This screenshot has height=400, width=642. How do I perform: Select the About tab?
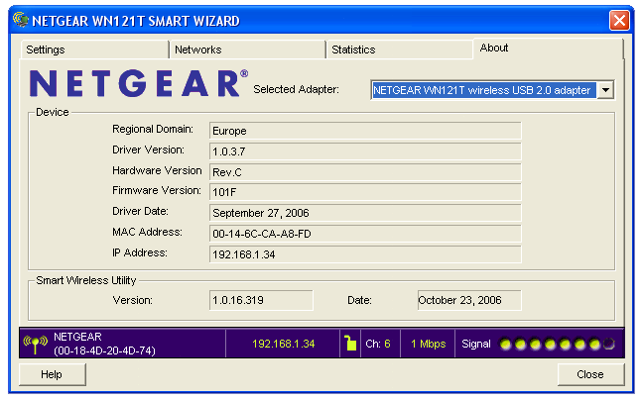click(x=549, y=49)
